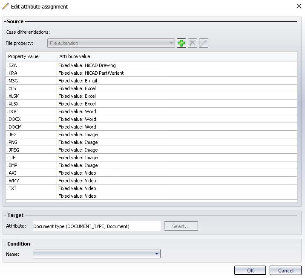
Task: Collapse the Condition section
Action: click(5, 244)
